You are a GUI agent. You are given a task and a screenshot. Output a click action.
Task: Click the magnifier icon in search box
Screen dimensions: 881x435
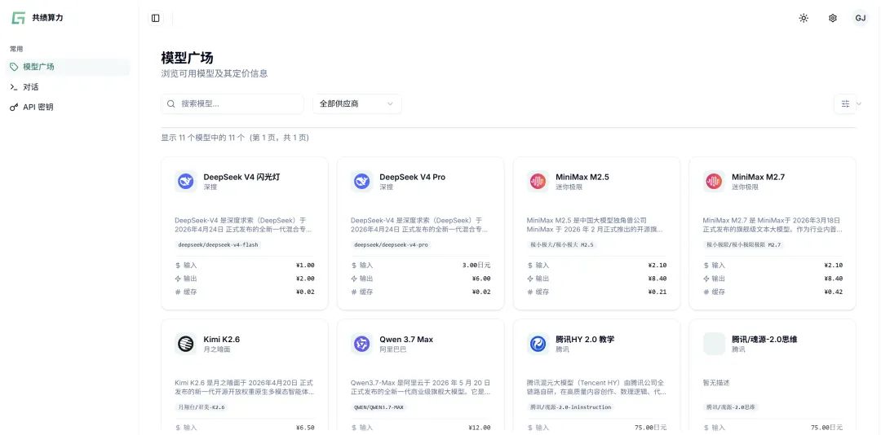pos(171,103)
